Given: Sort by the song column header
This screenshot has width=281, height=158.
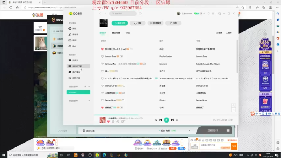Looking at the screenshot, I should tap(104, 41).
